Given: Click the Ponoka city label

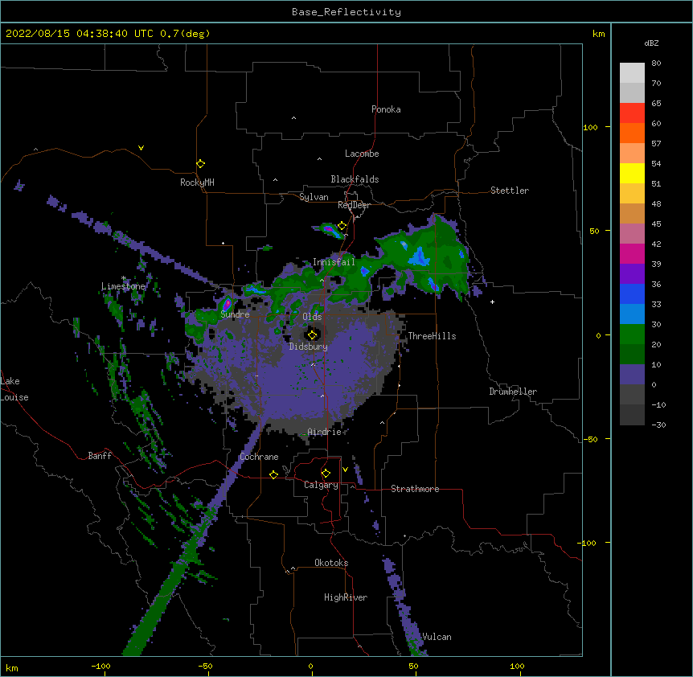Looking at the screenshot, I should point(386,109).
